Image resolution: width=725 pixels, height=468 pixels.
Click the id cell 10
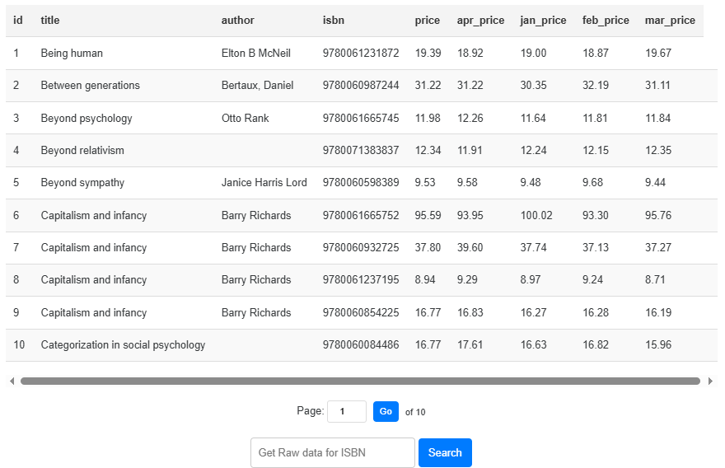19,345
